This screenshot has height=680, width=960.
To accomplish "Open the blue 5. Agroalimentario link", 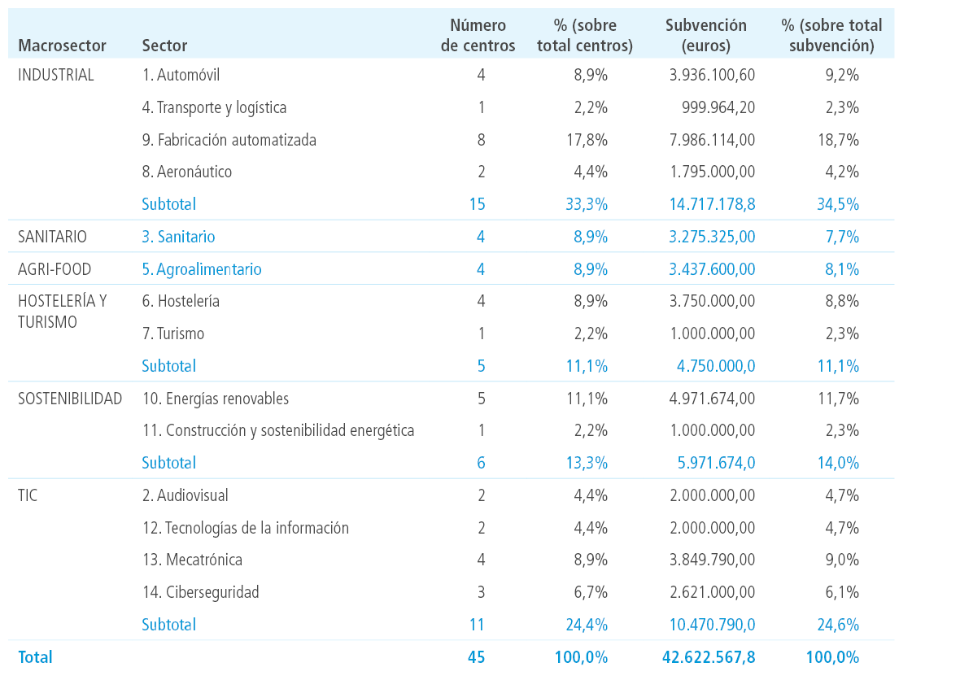I will tap(202, 269).
